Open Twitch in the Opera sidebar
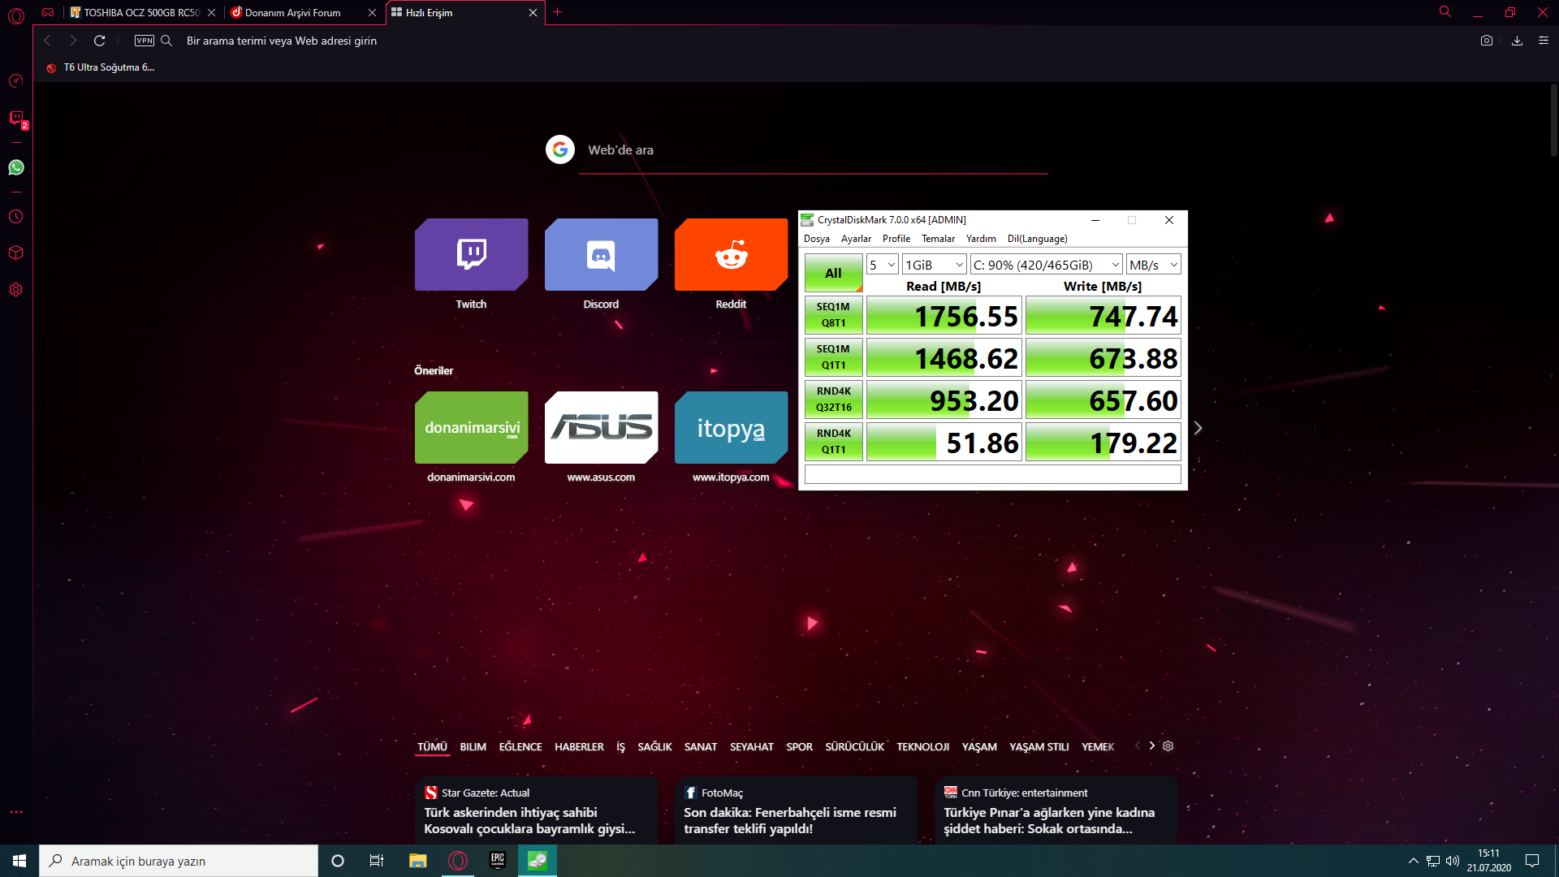Image resolution: width=1559 pixels, height=877 pixels. (x=16, y=119)
